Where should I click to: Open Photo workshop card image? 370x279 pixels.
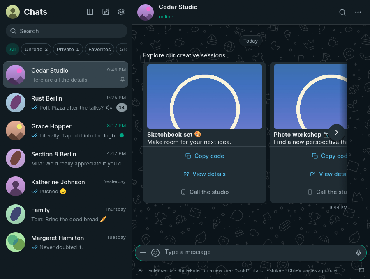coord(310,96)
